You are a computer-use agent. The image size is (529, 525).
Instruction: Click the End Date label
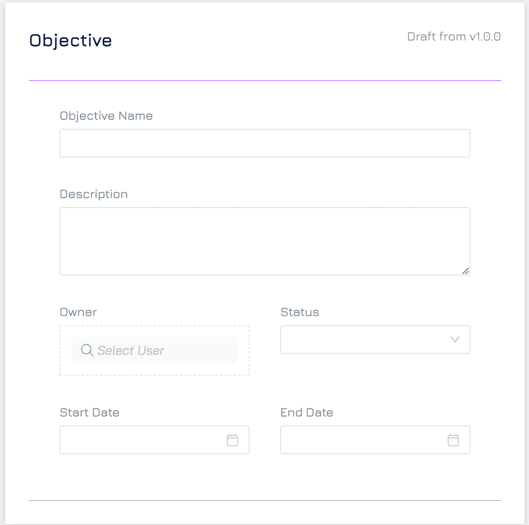pos(307,412)
